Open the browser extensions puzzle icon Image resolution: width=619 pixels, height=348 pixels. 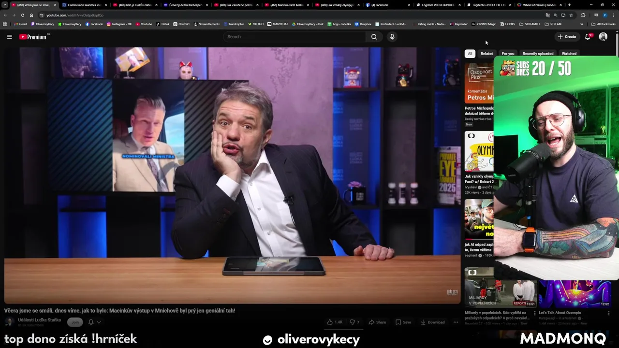click(583, 15)
